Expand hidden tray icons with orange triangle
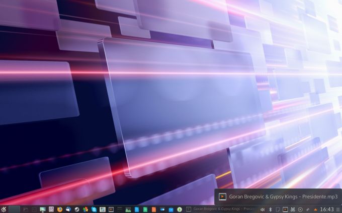 (315, 209)
